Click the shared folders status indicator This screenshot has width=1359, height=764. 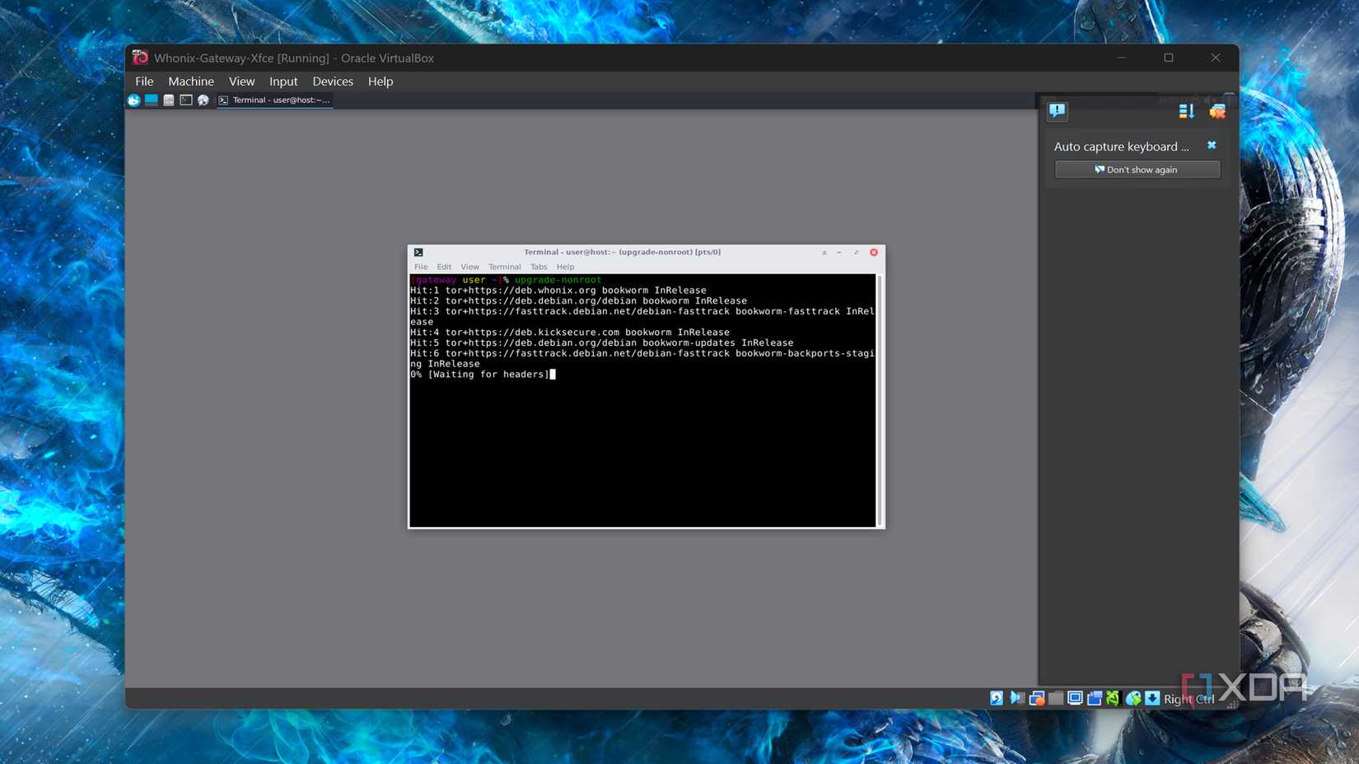tap(1094, 698)
